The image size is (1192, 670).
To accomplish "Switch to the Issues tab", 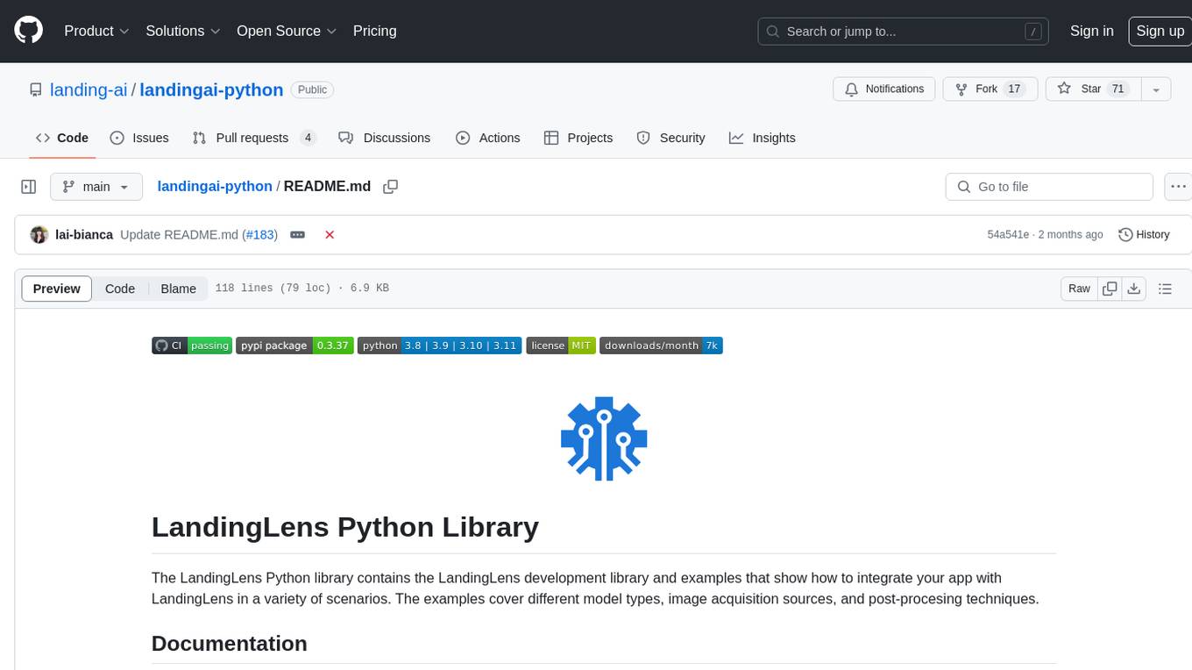I will tap(139, 138).
